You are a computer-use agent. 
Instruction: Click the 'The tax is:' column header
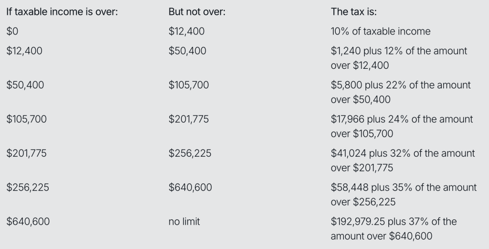354,12
